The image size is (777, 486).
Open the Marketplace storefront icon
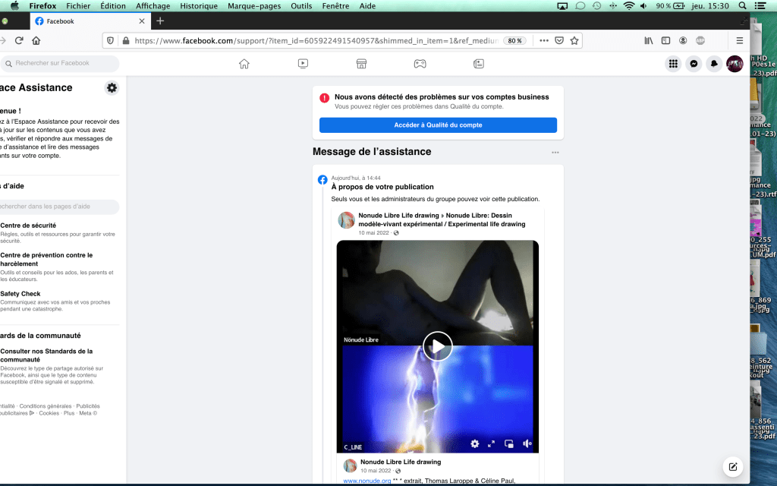pyautogui.click(x=362, y=64)
